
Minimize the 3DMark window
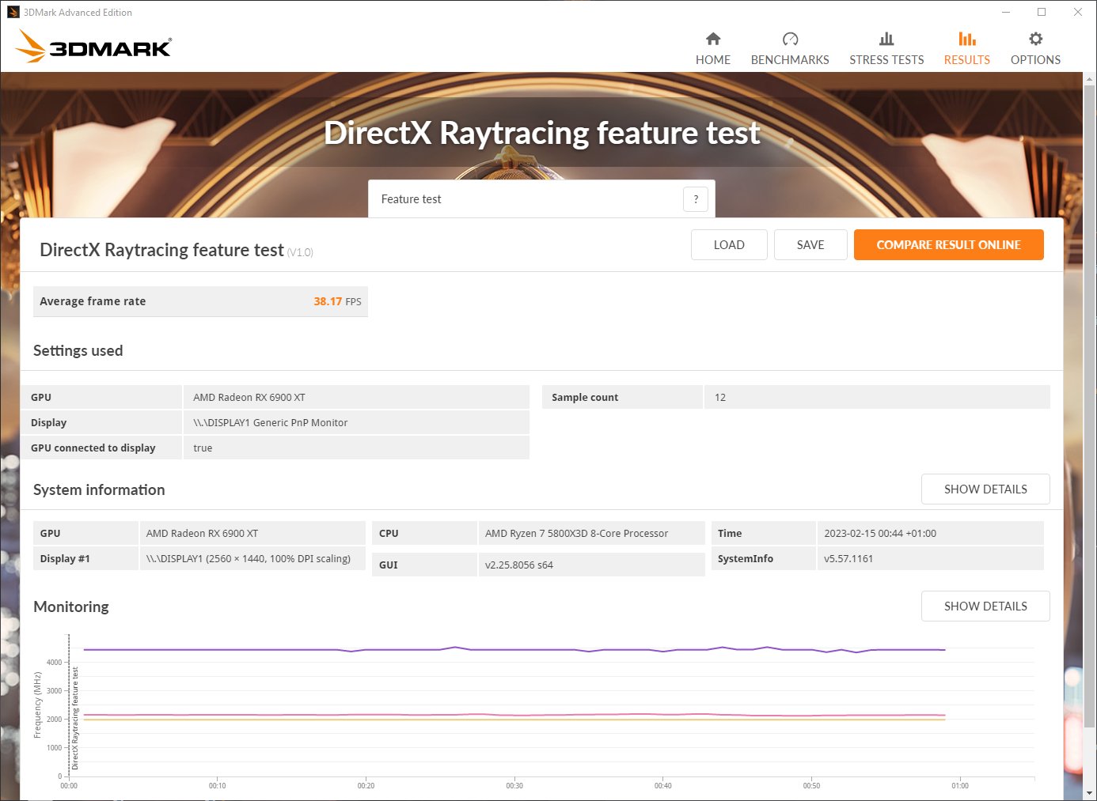pyautogui.click(x=1006, y=12)
